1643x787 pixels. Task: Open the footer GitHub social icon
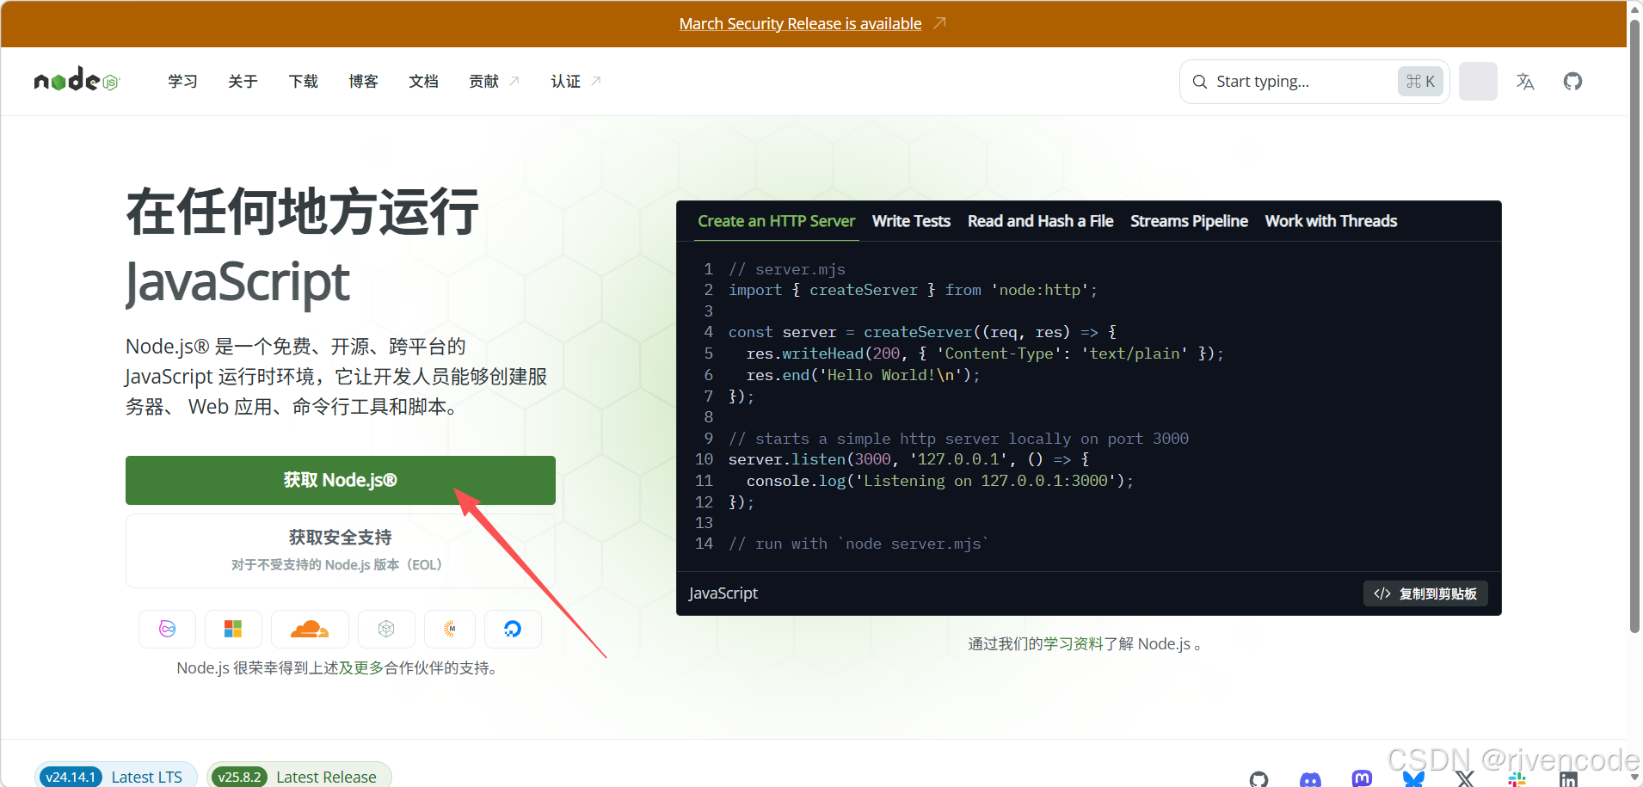coord(1258,779)
